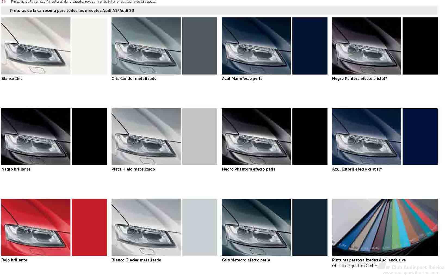Click the Plata Hielo metalizado color swatch
Viewport: 445px width, 275px height.
click(x=200, y=137)
